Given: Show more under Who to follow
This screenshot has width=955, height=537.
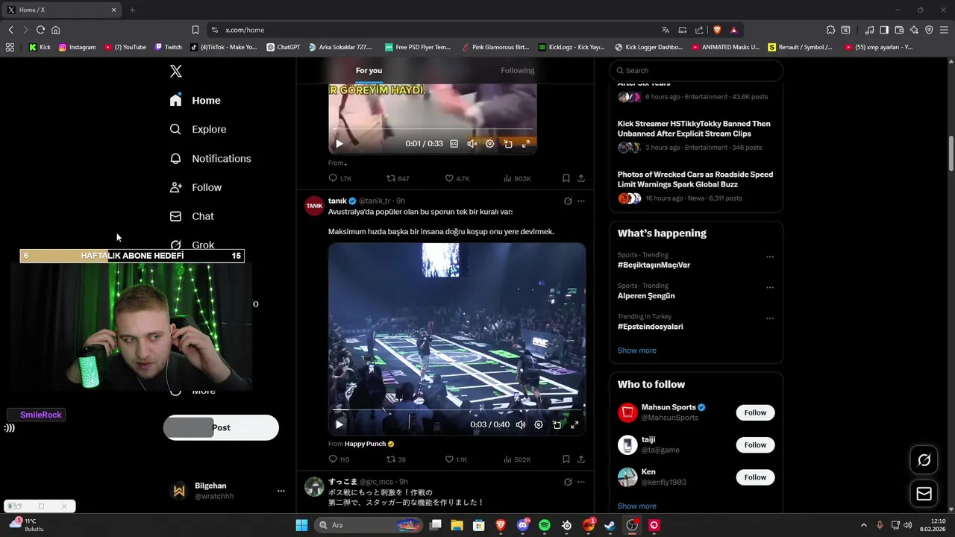Looking at the screenshot, I should 637,506.
